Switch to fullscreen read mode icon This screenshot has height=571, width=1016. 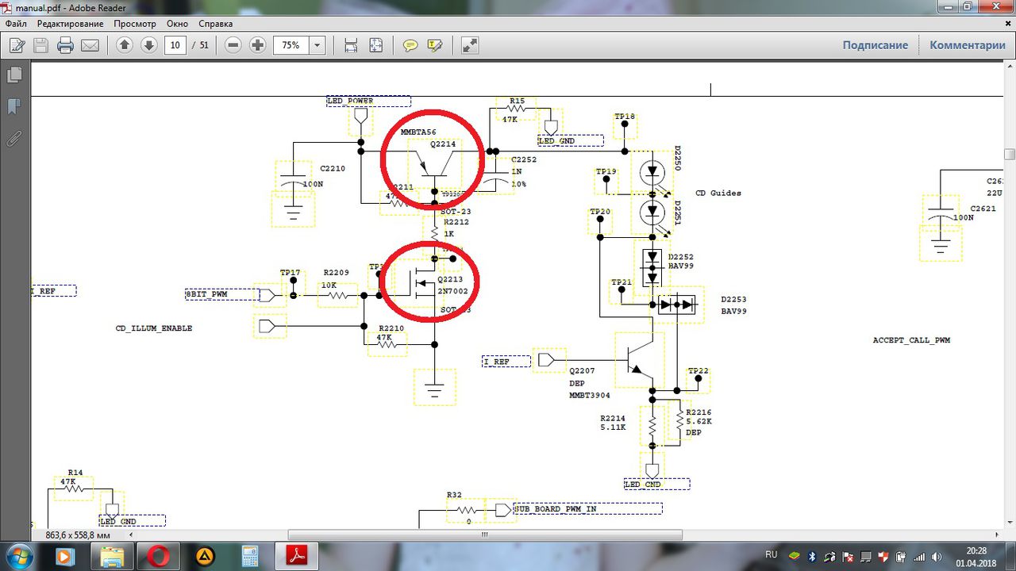point(470,45)
